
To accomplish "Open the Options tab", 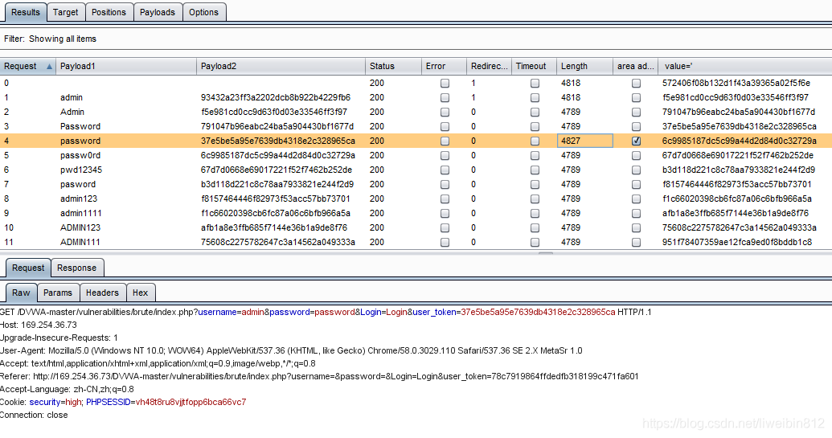I will (203, 12).
